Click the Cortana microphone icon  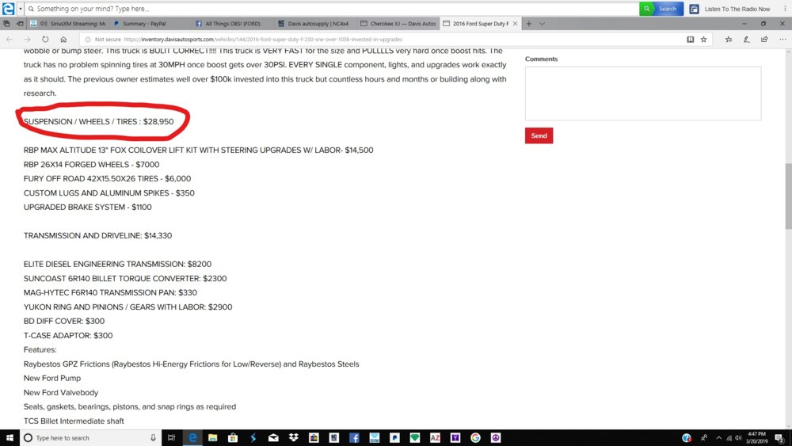tap(153, 438)
